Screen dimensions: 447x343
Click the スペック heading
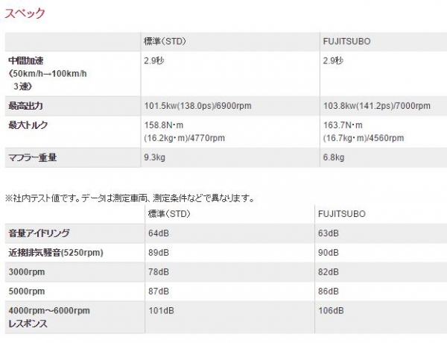[25, 13]
